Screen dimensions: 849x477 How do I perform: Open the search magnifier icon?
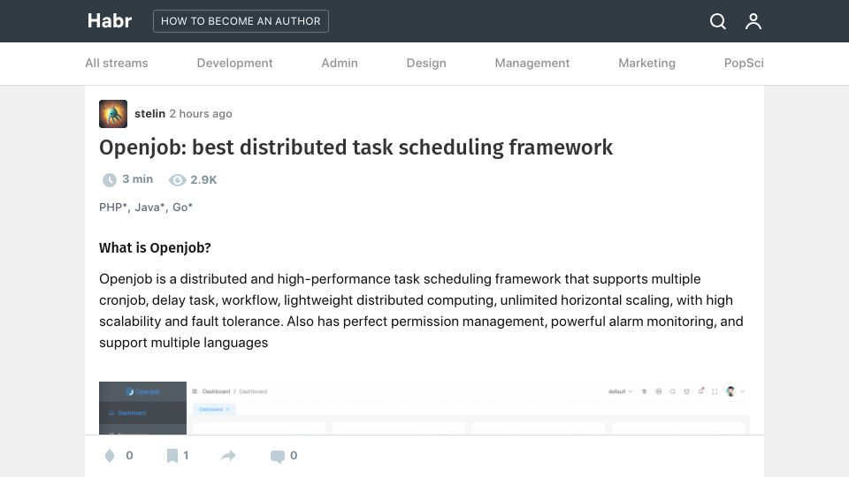[x=717, y=21]
